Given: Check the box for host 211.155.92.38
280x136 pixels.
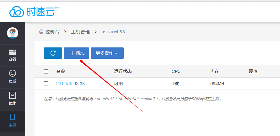Looking at the screenshot, I should pos(46,84).
